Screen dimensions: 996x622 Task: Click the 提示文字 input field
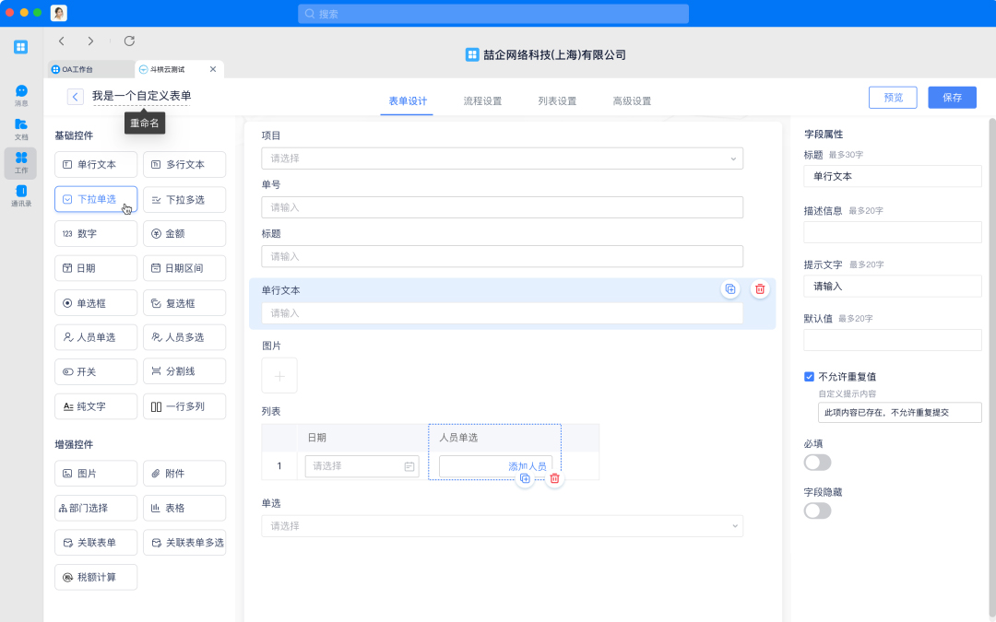coord(892,286)
